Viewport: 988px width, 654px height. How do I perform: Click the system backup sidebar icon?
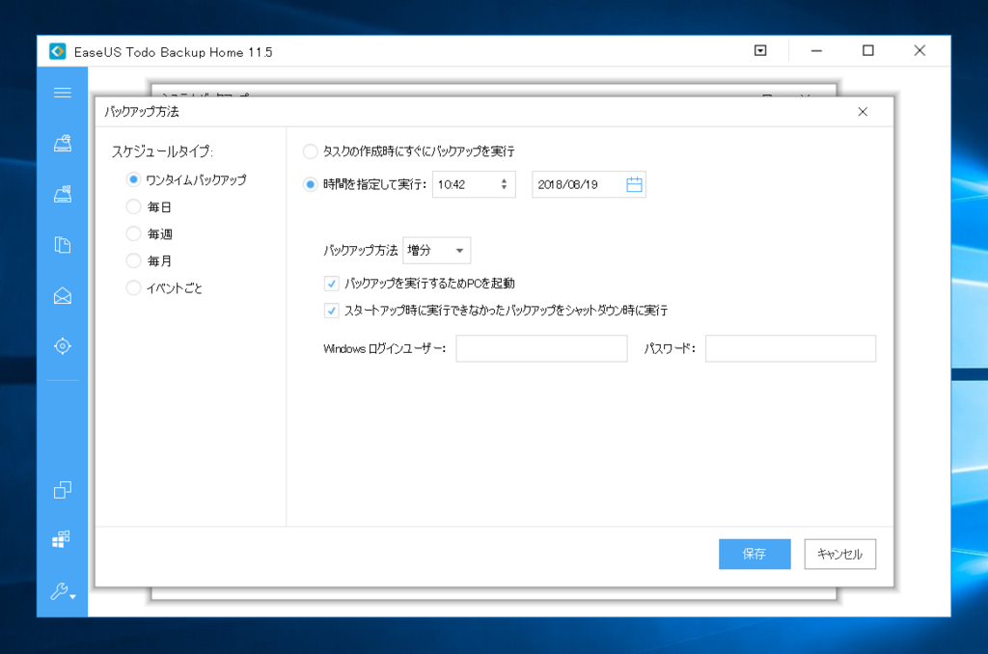(63, 194)
